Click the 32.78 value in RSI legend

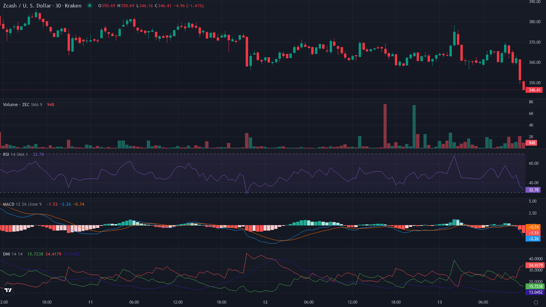coord(39,154)
